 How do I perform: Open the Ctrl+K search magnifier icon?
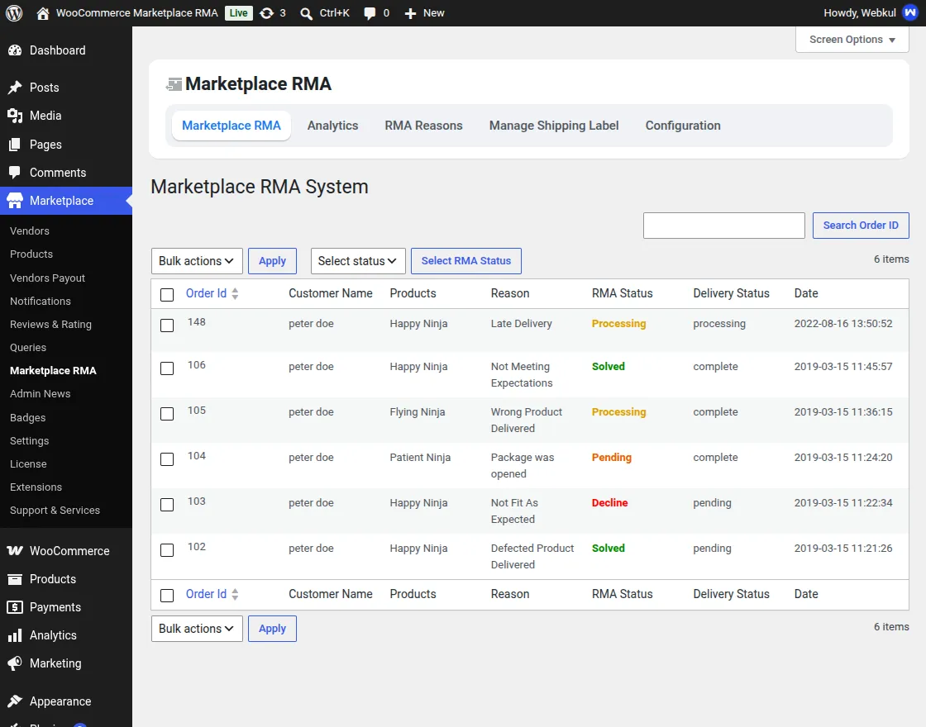click(306, 13)
